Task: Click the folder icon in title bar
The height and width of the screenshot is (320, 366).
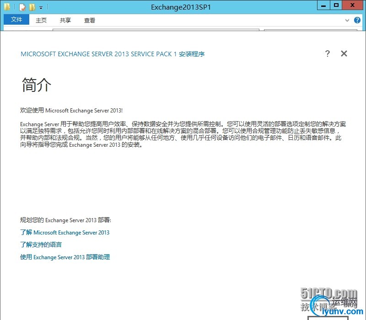Action: (x=7, y=7)
